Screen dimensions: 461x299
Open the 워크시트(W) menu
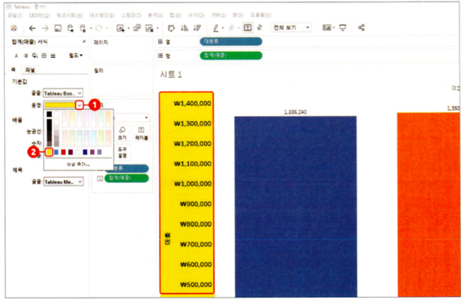point(70,15)
